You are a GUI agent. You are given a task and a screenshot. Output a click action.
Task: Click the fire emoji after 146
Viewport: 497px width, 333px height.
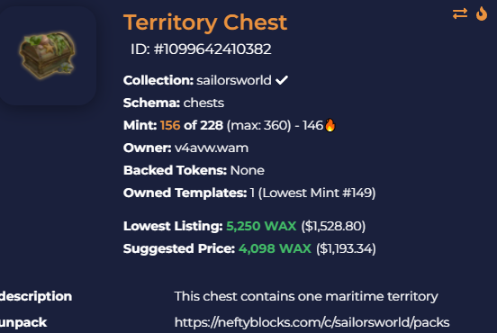click(x=330, y=125)
